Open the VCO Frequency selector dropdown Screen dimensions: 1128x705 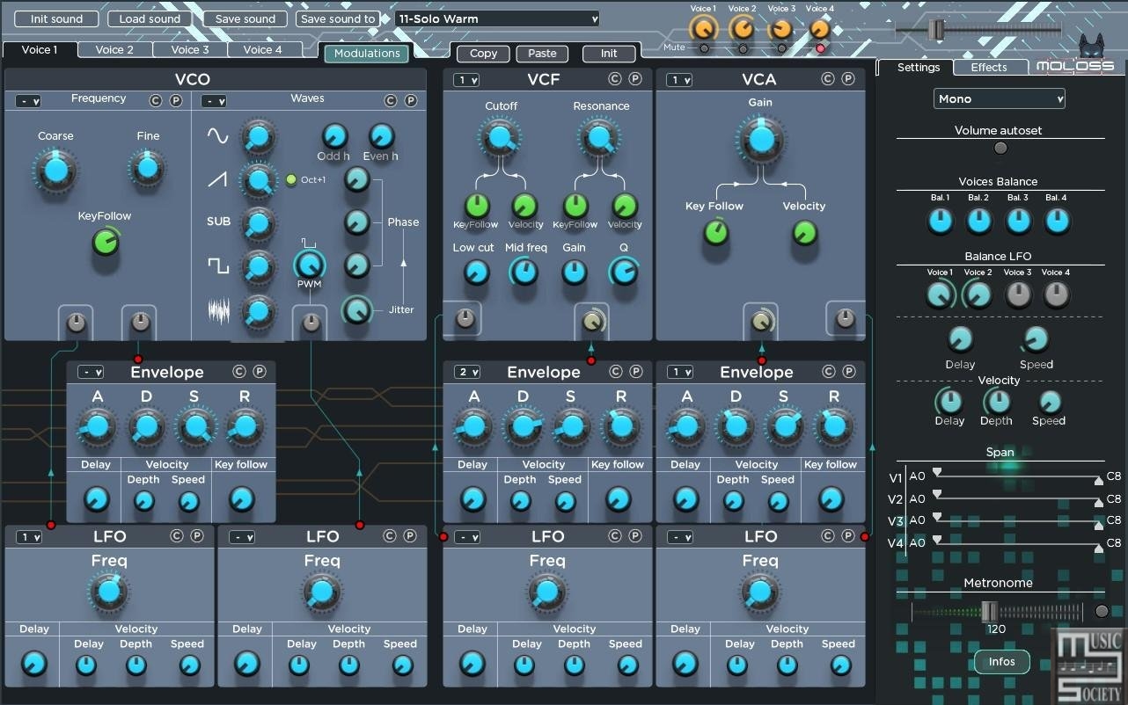(29, 101)
